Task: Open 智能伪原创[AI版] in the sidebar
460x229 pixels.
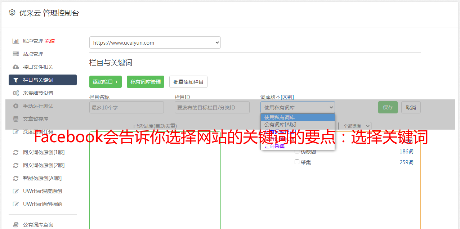Action: 43,178
